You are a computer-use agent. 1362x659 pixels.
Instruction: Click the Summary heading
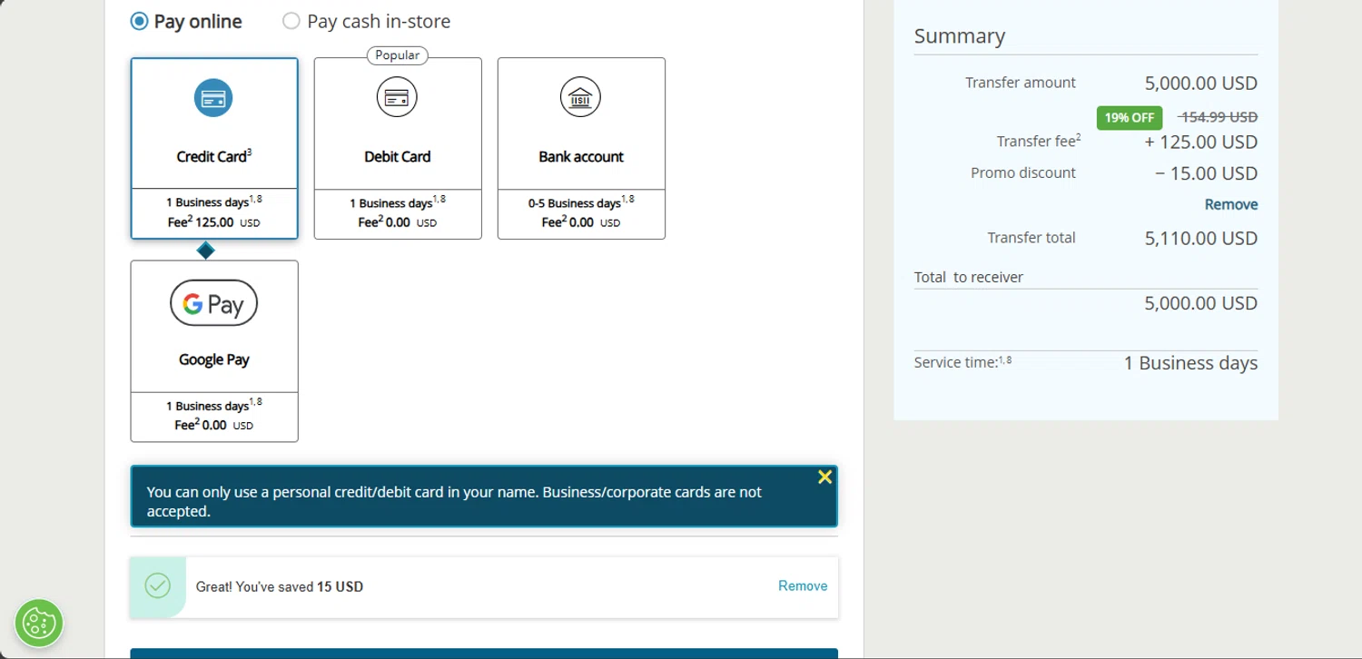pyautogui.click(x=959, y=36)
